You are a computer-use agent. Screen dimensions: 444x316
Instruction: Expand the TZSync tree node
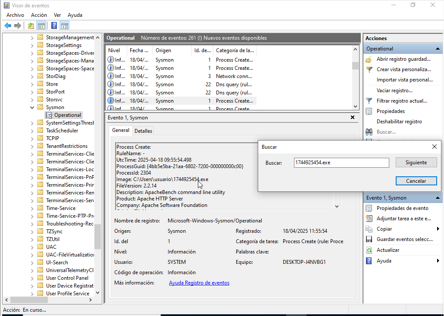pyautogui.click(x=32, y=232)
